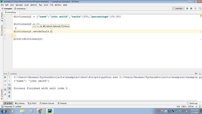Viewport: 202px width, 114px height.
Task: Switch to the 6: TODO tool tab
Action: click(32, 103)
